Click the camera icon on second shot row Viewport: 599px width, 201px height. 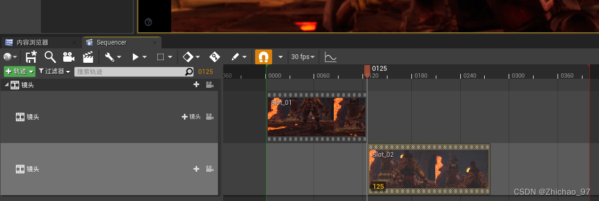[x=209, y=169]
